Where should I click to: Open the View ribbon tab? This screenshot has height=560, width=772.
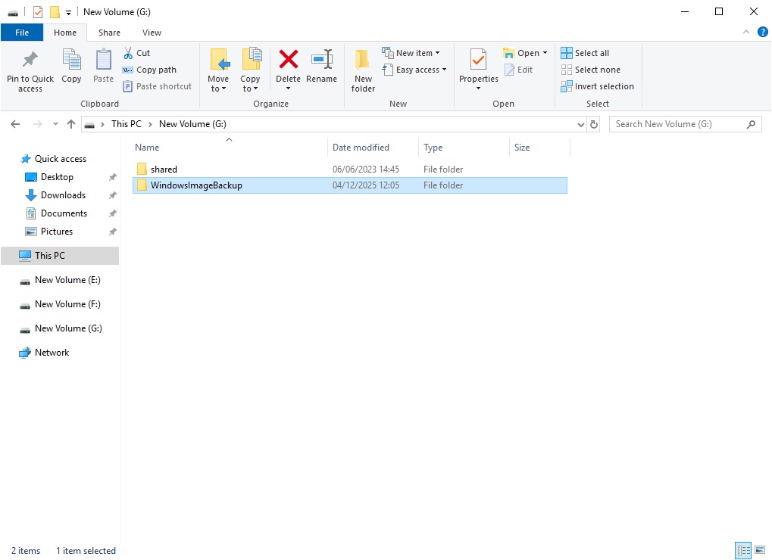152,33
